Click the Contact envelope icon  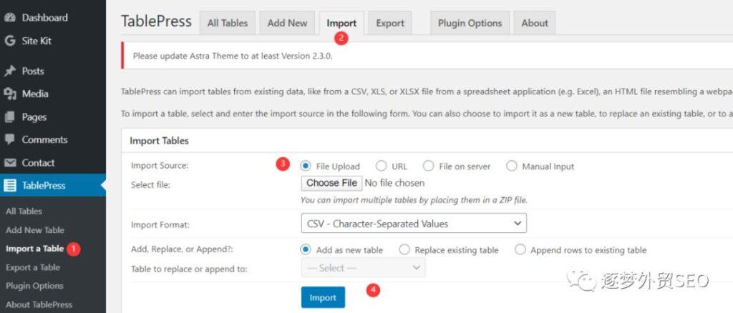pos(10,163)
